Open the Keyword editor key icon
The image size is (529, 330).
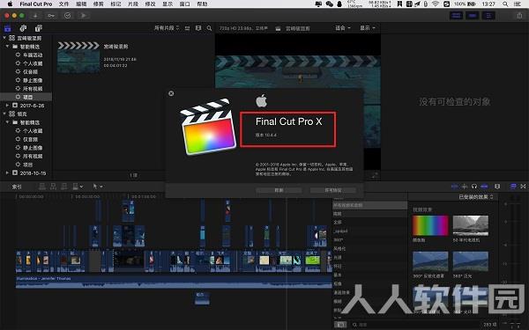point(51,16)
